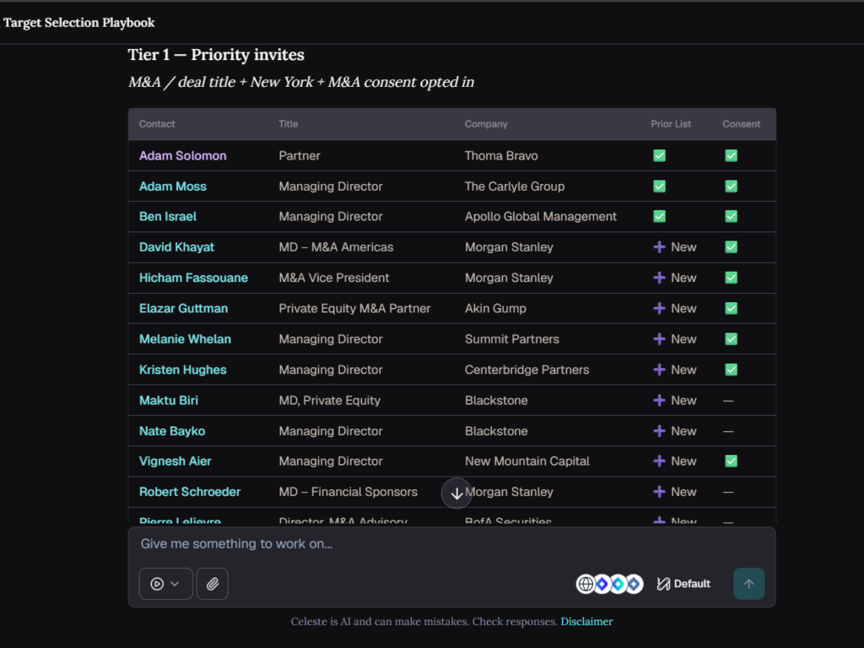The height and width of the screenshot is (648, 864).
Task: Attach a file with the paperclip icon
Action: (212, 584)
